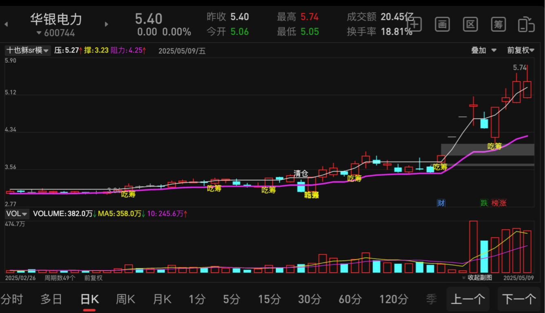545x313 pixels.
Task: Click the 10:245.6万 volume average readout
Action: pos(167,214)
